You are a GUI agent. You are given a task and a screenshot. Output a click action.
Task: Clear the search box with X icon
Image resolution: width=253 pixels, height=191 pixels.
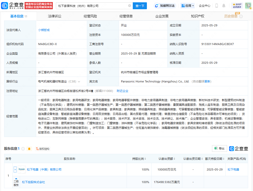[129, 6]
